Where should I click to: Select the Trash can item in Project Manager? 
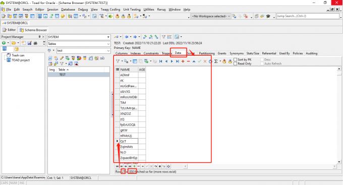click(x=16, y=55)
